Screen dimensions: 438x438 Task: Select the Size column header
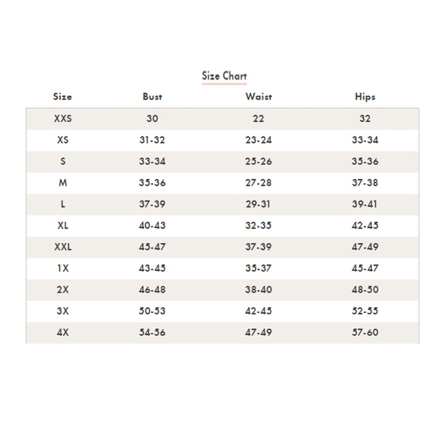[63, 97]
